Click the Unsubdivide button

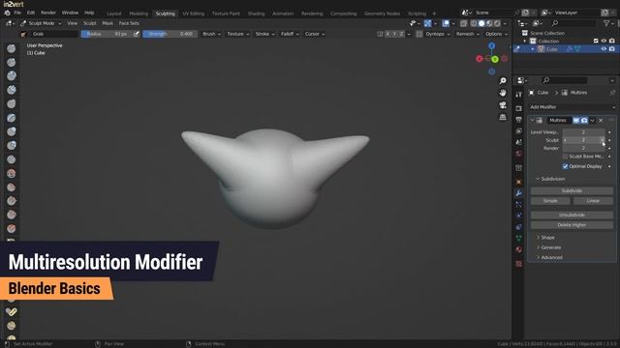(572, 215)
